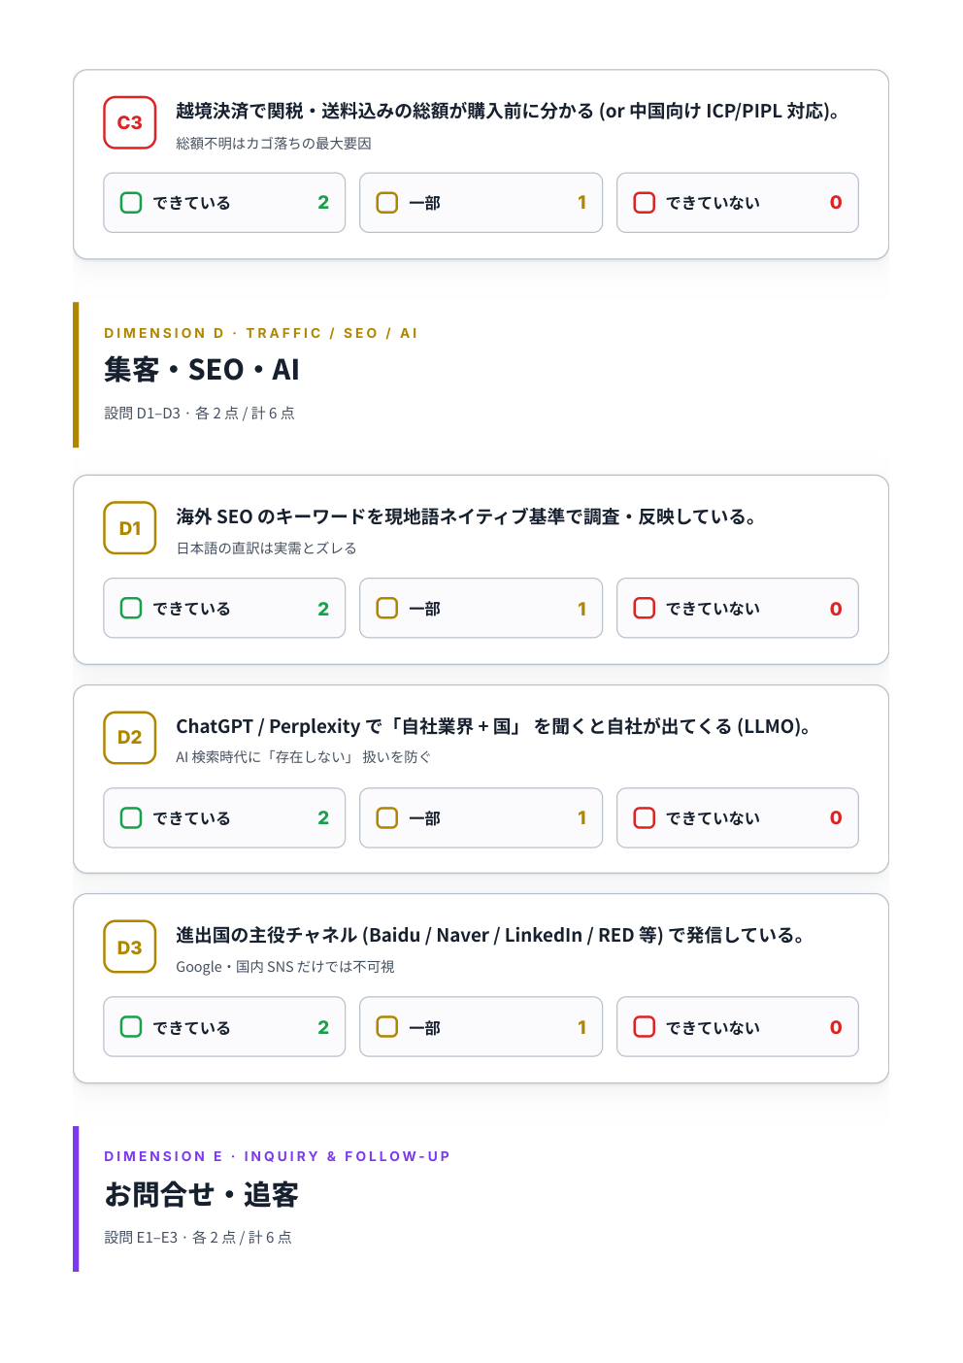Screen dimensions: 963x1363
Task: Click the D1 question badge
Action: click(x=130, y=528)
